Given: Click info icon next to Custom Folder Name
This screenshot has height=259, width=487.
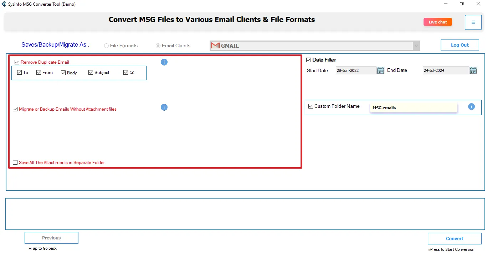Looking at the screenshot, I should (471, 106).
